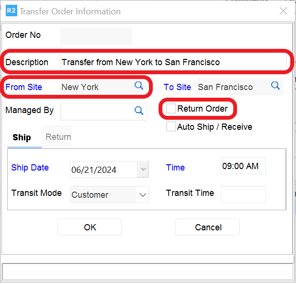This screenshot has height=284, width=296.
Task: Close the Transfer Order Information dialog
Action: point(283,11)
